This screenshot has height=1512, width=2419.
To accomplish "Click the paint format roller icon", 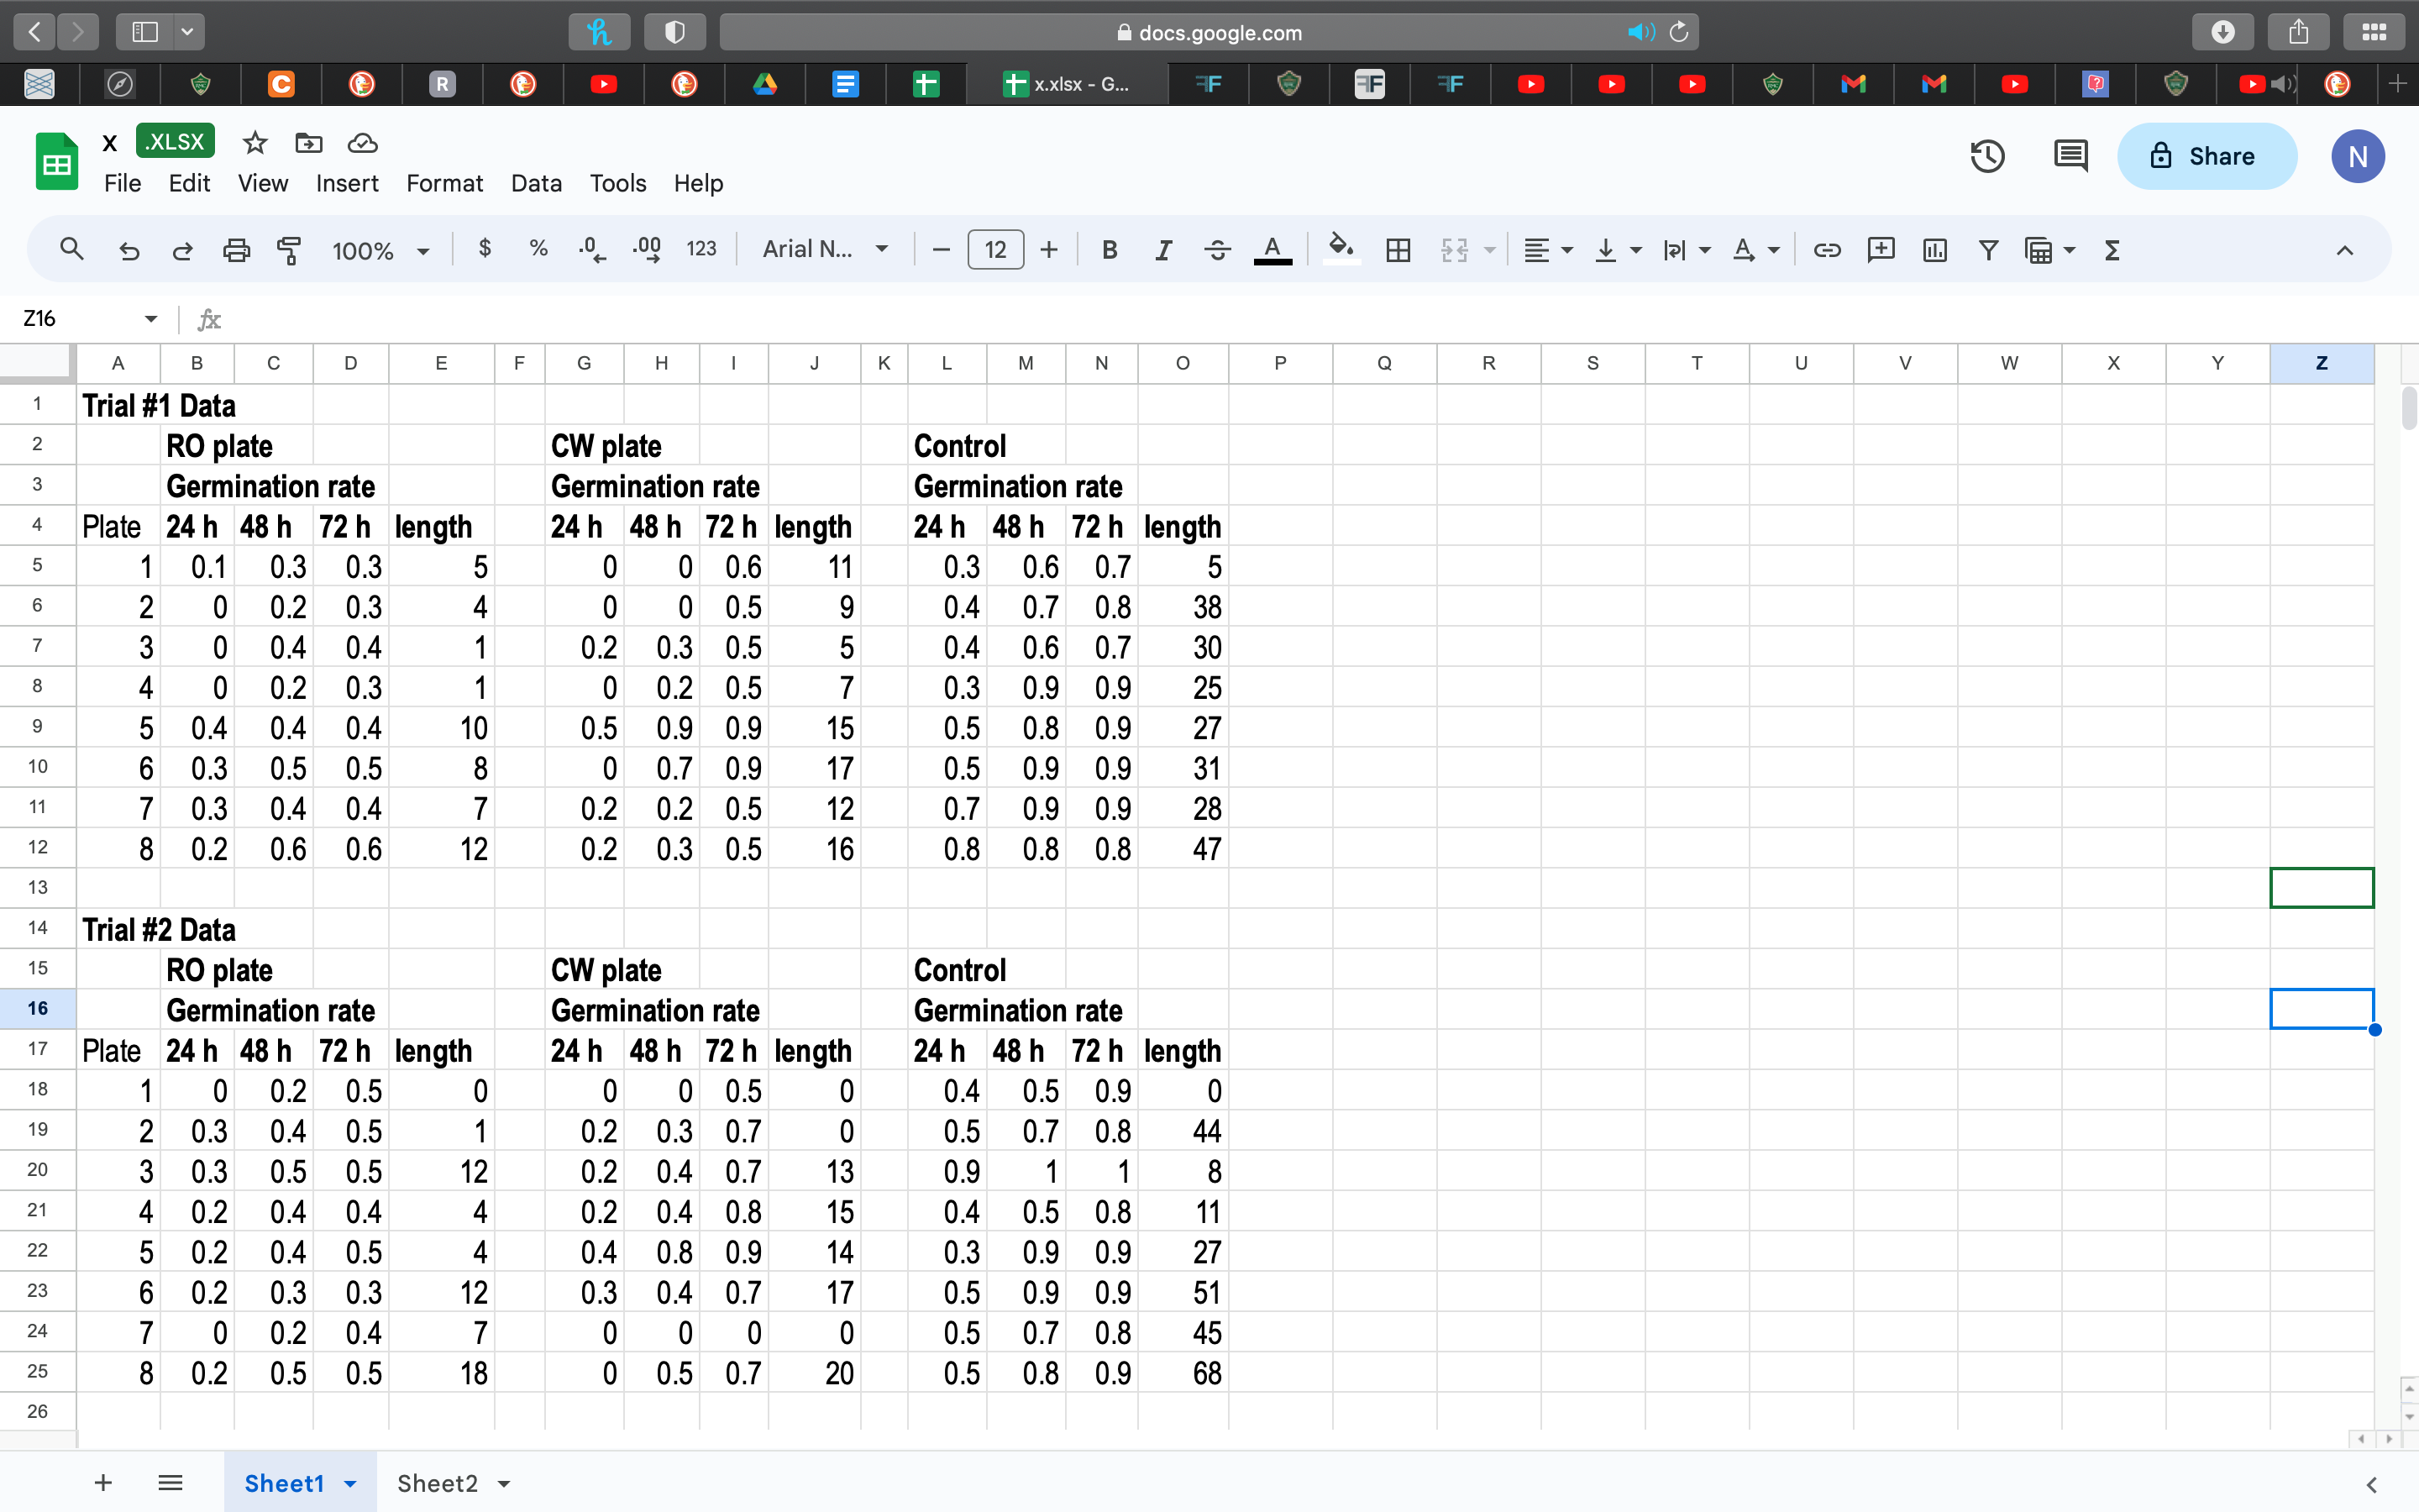I will (289, 250).
